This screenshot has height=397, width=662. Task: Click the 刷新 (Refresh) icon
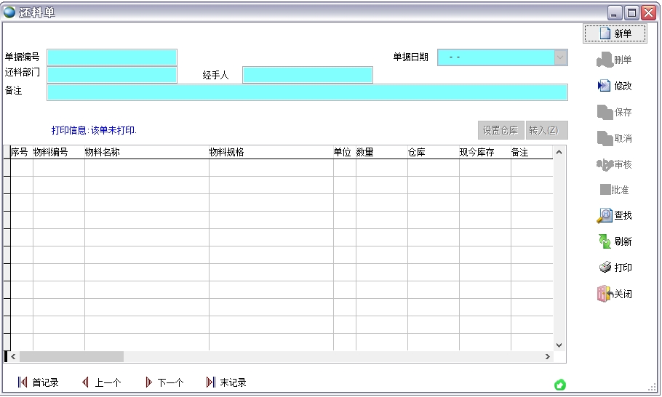tap(605, 241)
